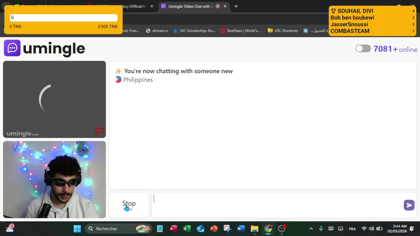Screen dimensions: 420x236
Task: Open the touch keyboard tray icon
Action: tap(331, 228)
